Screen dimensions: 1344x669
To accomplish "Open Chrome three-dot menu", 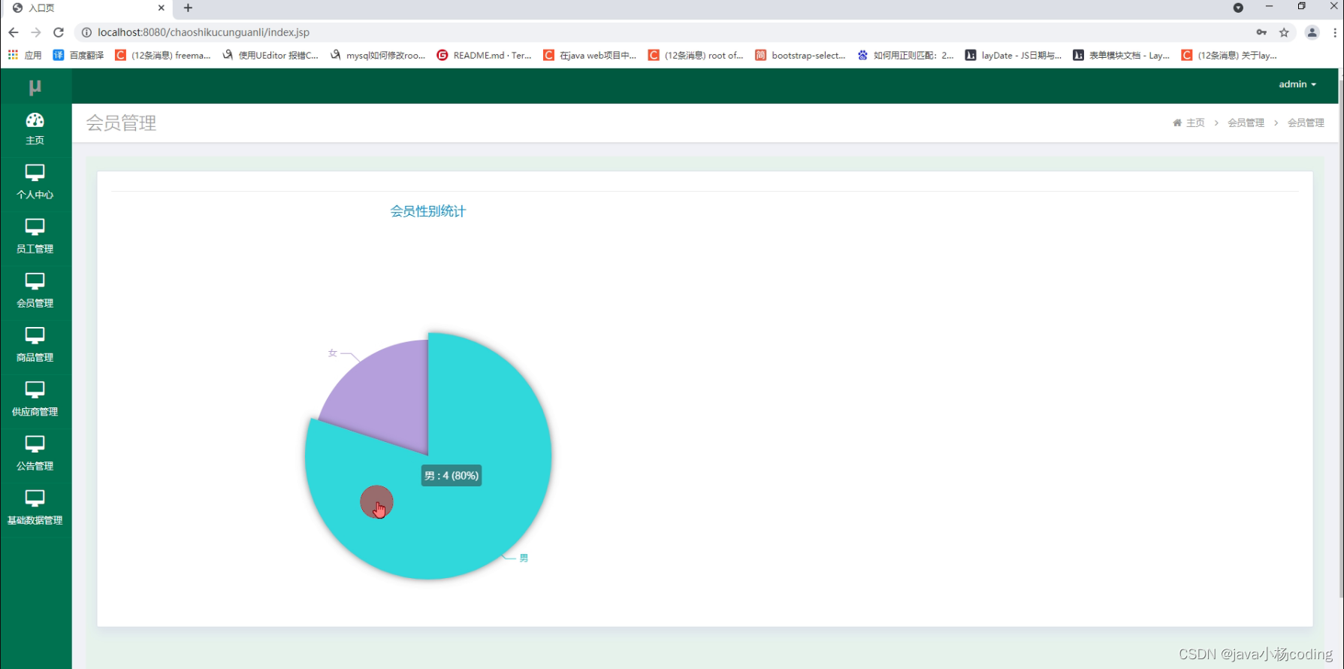I will coord(1334,32).
